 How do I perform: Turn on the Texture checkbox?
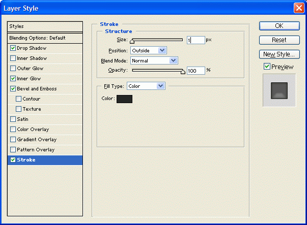click(19, 109)
